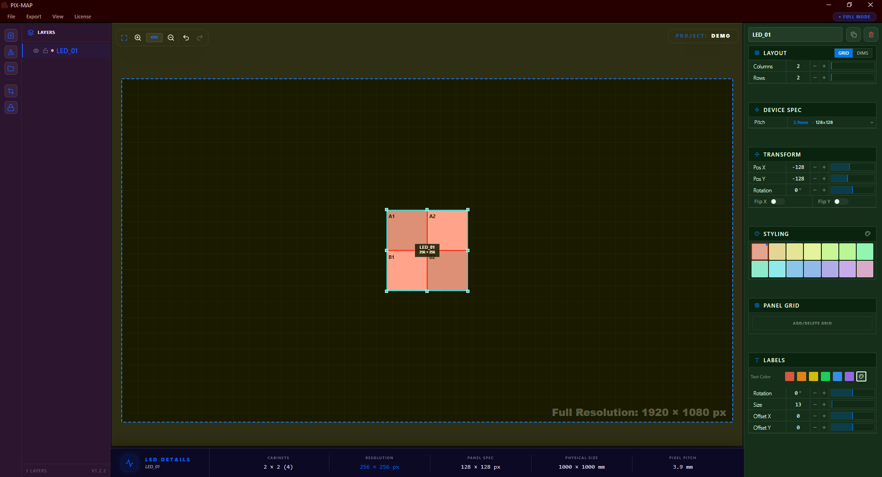Hide LED_01 with its eye toggle

tap(36, 51)
